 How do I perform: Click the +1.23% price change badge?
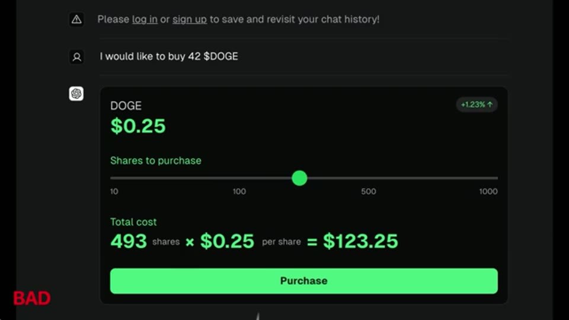coord(477,104)
